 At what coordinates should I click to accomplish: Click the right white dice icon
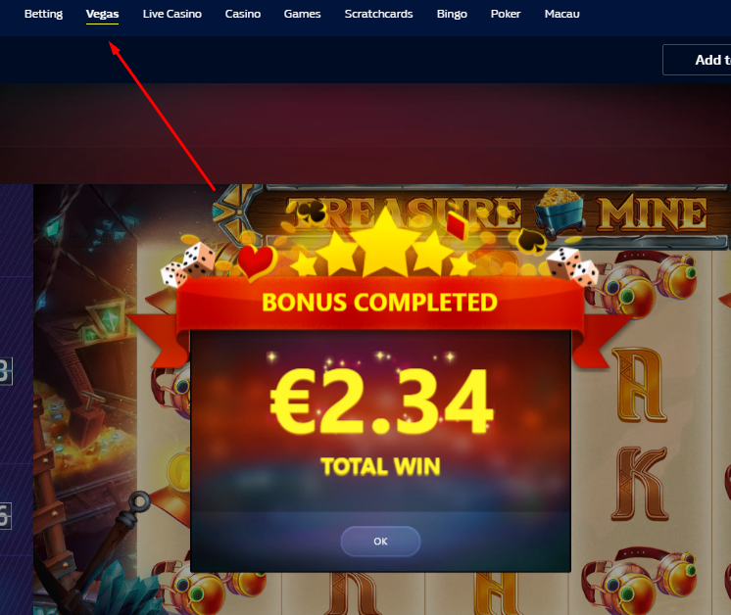tap(572, 266)
